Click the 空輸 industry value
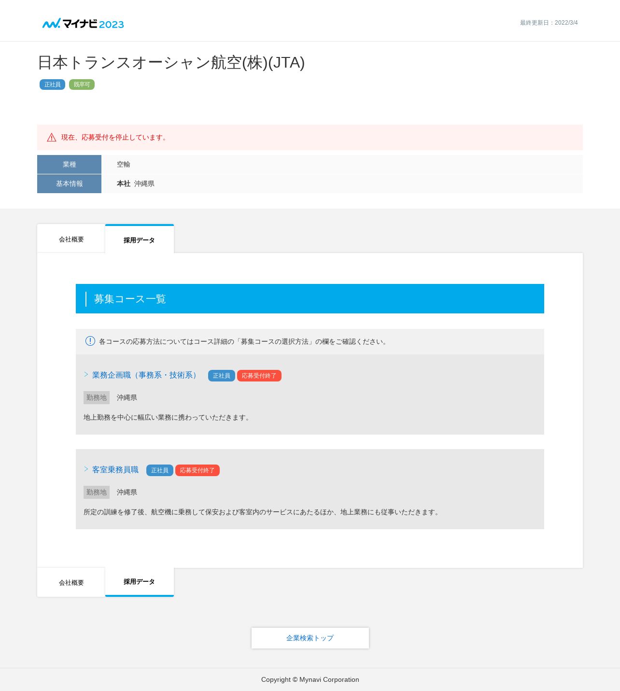This screenshot has height=691, width=620. coord(124,164)
